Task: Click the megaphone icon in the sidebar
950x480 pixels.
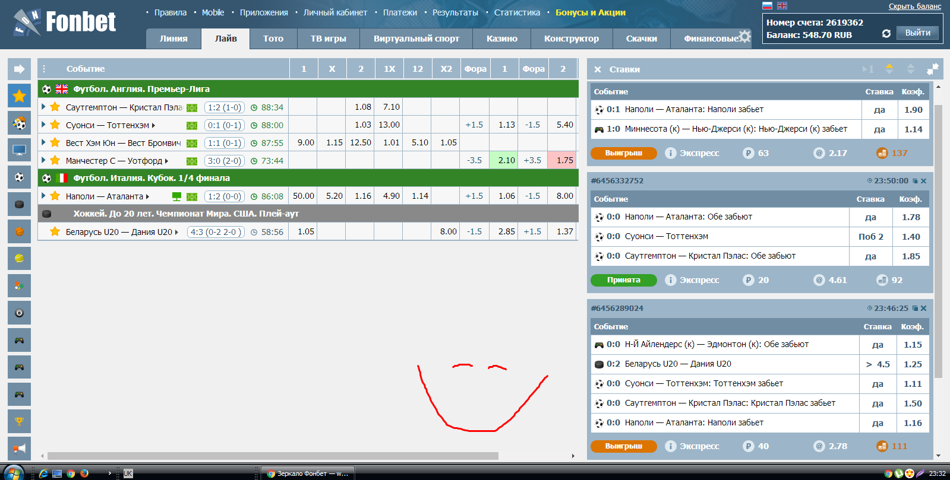Action: pos(19,448)
